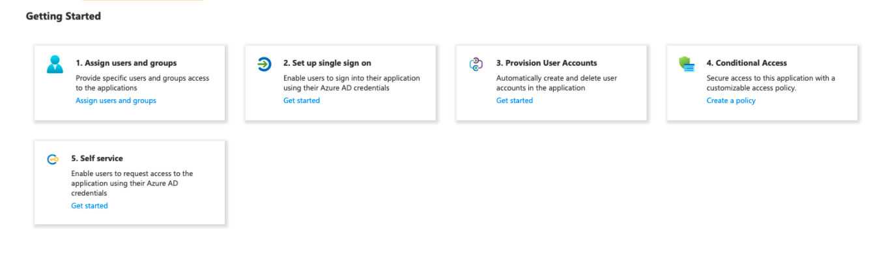Click the blue user icon for Assign users
The image size is (886, 262).
click(x=55, y=64)
